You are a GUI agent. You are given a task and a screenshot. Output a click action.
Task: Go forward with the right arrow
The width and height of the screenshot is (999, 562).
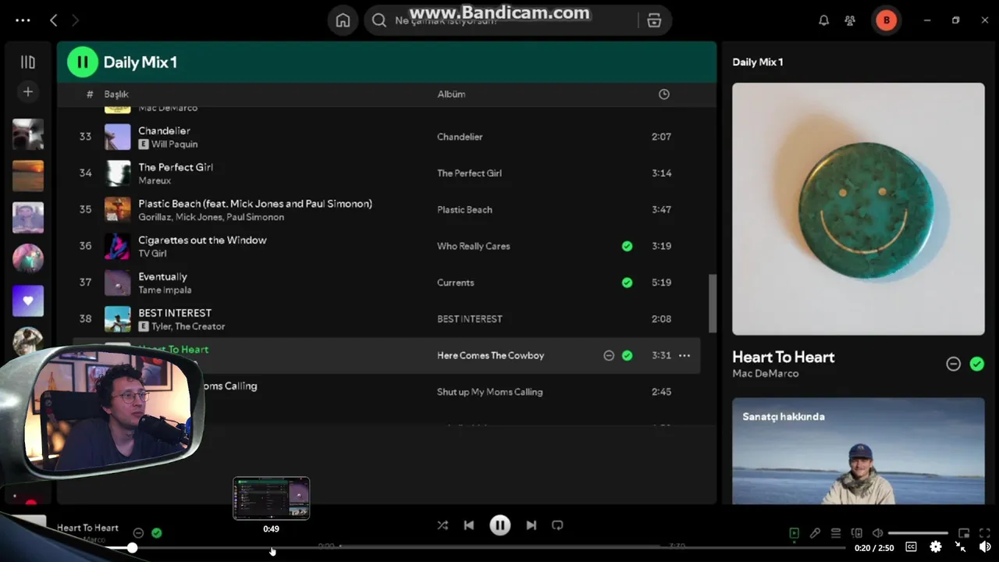click(x=75, y=20)
